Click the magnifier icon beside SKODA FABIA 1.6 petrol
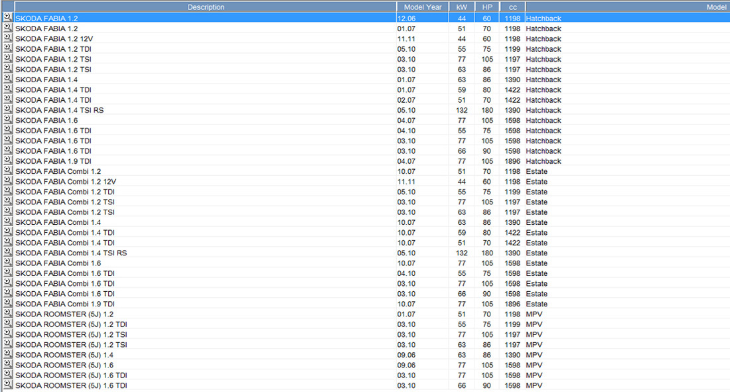Viewport: 730px width, 392px height. click(7, 120)
